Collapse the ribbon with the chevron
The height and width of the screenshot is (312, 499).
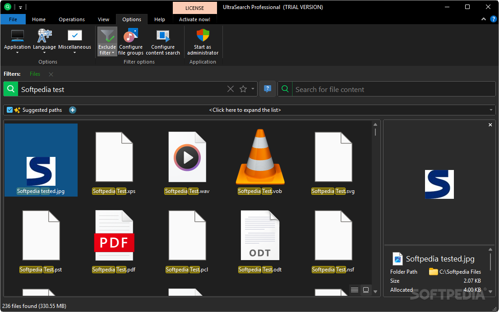pyautogui.click(x=483, y=19)
